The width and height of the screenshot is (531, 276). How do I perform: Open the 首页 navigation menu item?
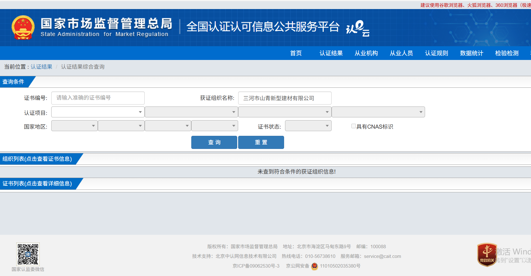click(296, 53)
